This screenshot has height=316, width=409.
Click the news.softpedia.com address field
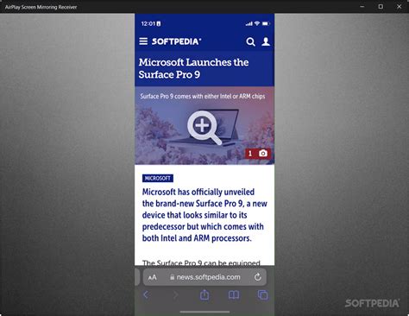click(x=204, y=277)
